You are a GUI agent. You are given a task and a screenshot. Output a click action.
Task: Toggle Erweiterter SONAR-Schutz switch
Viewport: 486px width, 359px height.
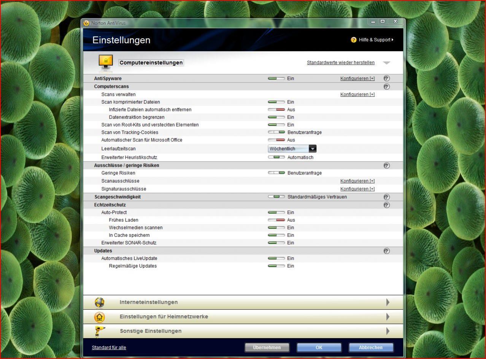276,243
